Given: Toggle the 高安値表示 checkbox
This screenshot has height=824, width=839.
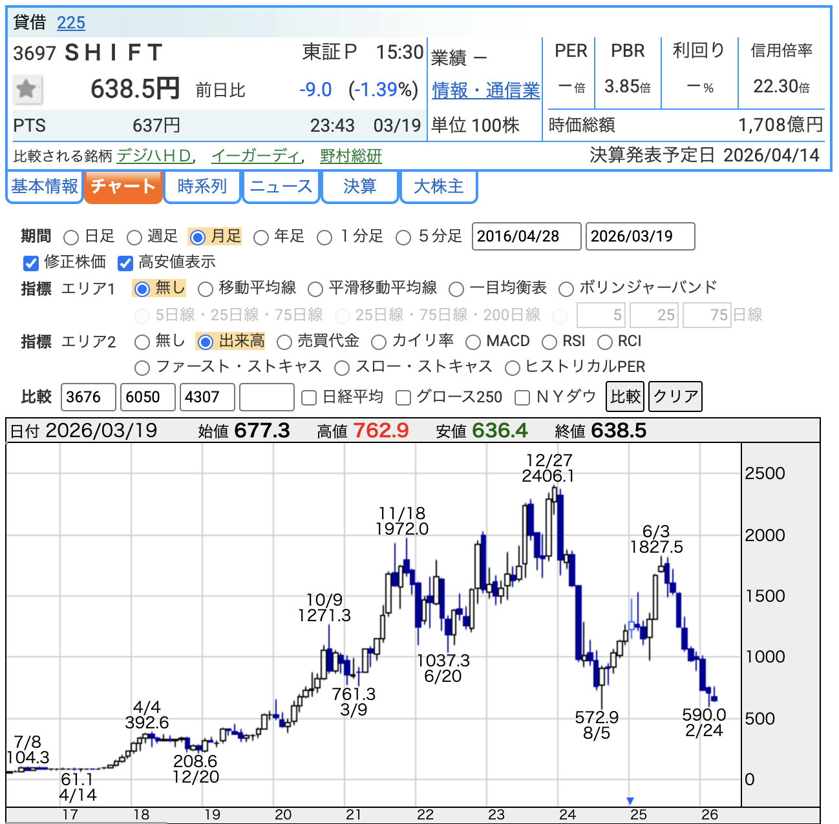Looking at the screenshot, I should (x=125, y=263).
